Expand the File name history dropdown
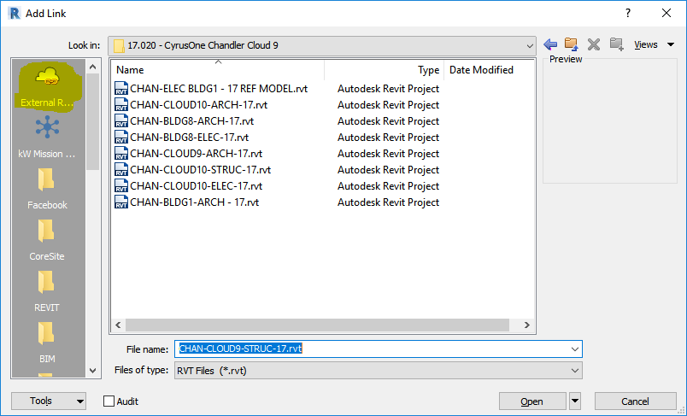Screen dimensions: 687x416 tap(575, 349)
